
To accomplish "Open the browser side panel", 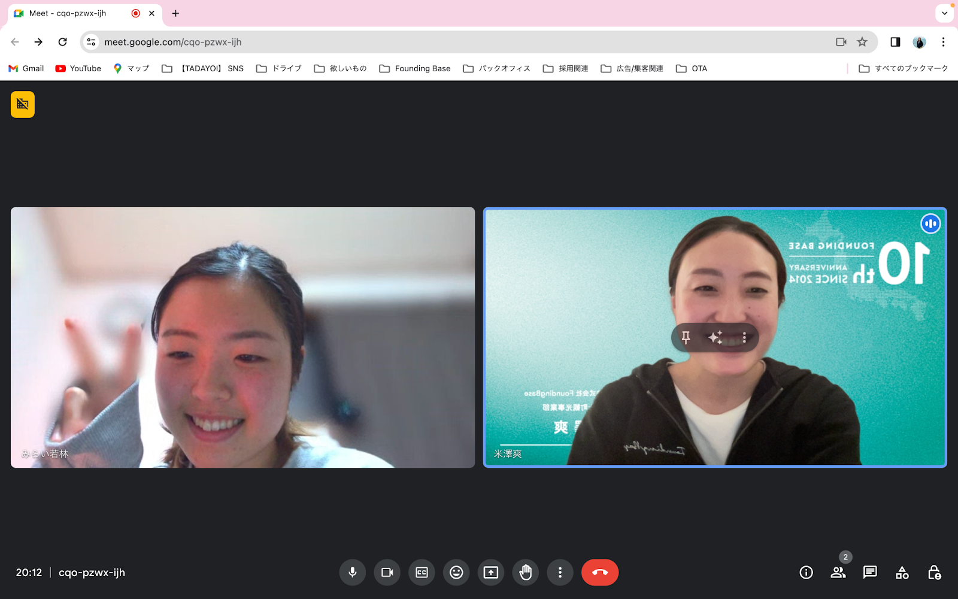I will (x=895, y=42).
